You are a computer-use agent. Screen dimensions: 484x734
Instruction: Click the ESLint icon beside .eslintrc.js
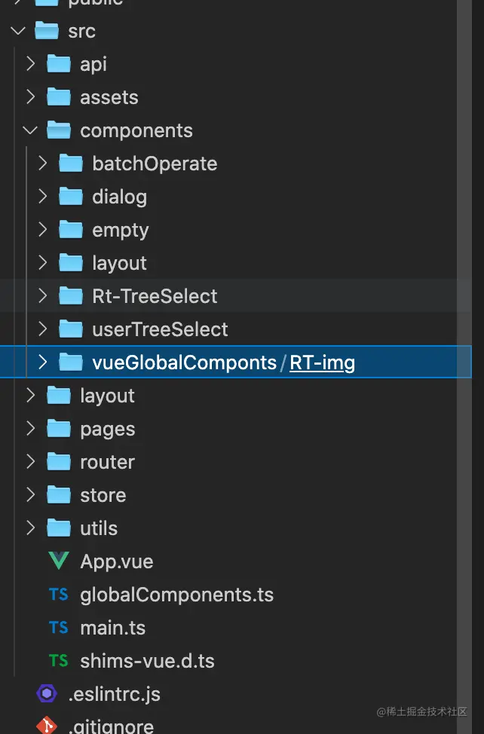coord(47,694)
